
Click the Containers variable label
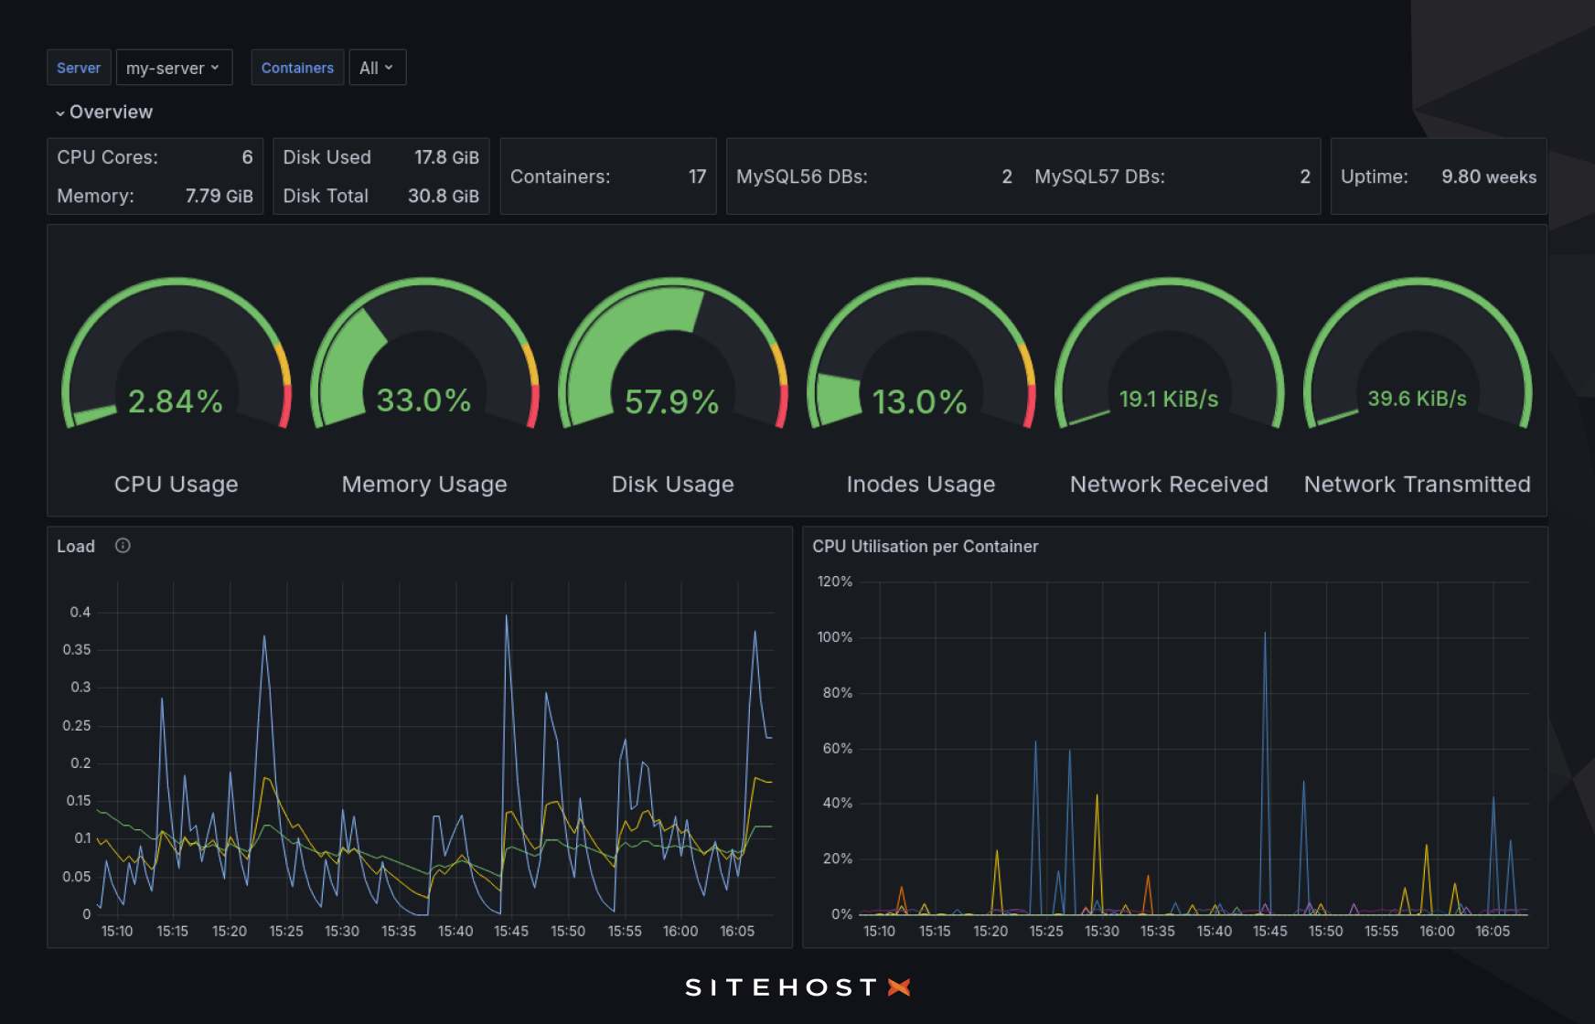297,67
